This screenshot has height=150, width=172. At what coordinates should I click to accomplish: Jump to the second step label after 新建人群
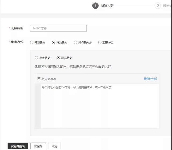point(167,6)
